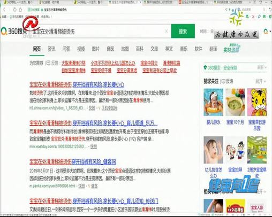Image resolution: width=272 pixels, height=217 pixels.
Task: Expand the 360搜索·安全保障 panel with 展开
Action: (262, 67)
